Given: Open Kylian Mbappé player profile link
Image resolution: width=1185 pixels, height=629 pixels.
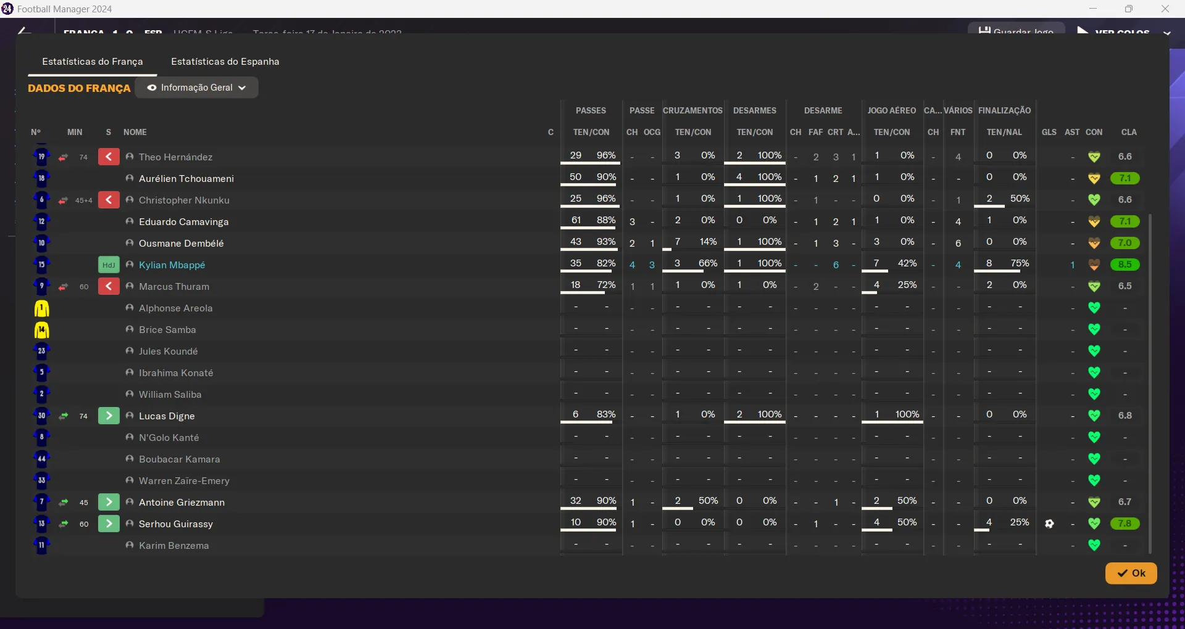Looking at the screenshot, I should click(172, 265).
